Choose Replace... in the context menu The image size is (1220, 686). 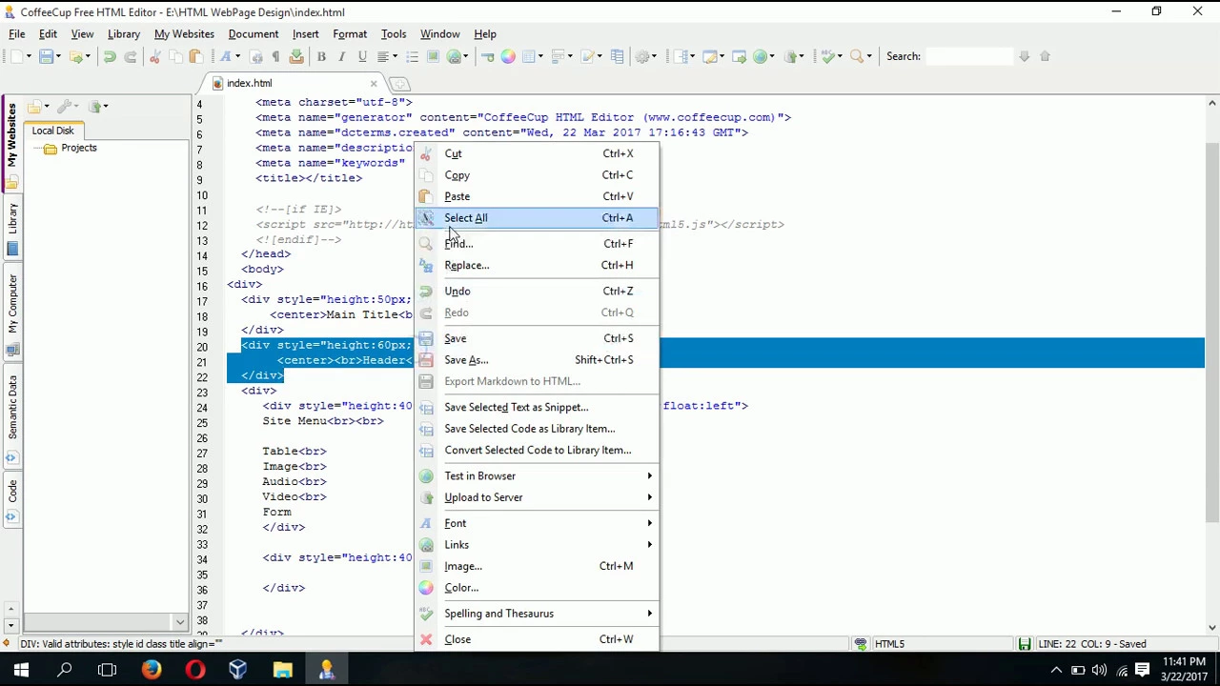click(537, 265)
